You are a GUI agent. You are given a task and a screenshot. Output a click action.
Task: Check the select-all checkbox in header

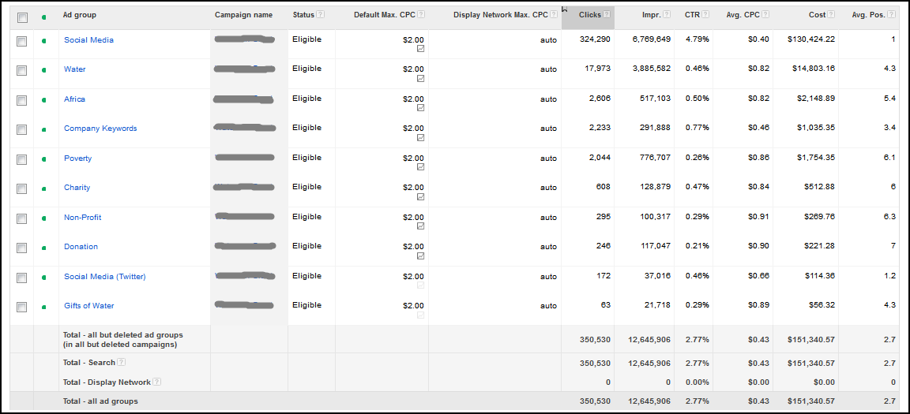[x=22, y=17]
